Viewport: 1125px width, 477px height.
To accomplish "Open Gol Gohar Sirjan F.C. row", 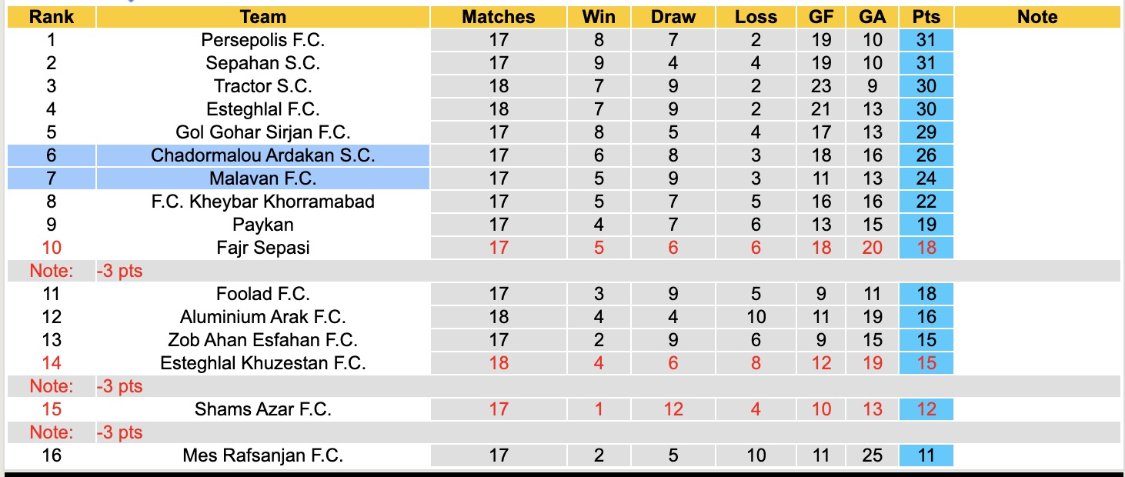I will 262,132.
